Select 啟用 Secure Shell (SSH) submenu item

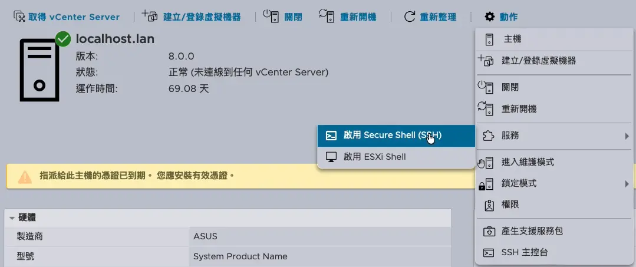pyautogui.click(x=393, y=135)
